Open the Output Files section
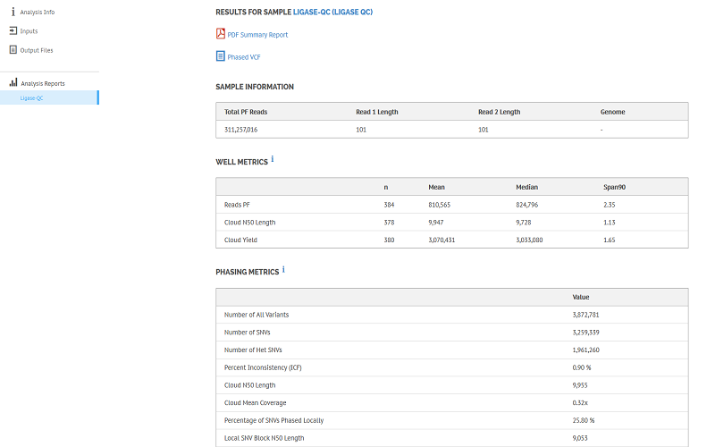This screenshot has width=715, height=447. click(x=36, y=50)
